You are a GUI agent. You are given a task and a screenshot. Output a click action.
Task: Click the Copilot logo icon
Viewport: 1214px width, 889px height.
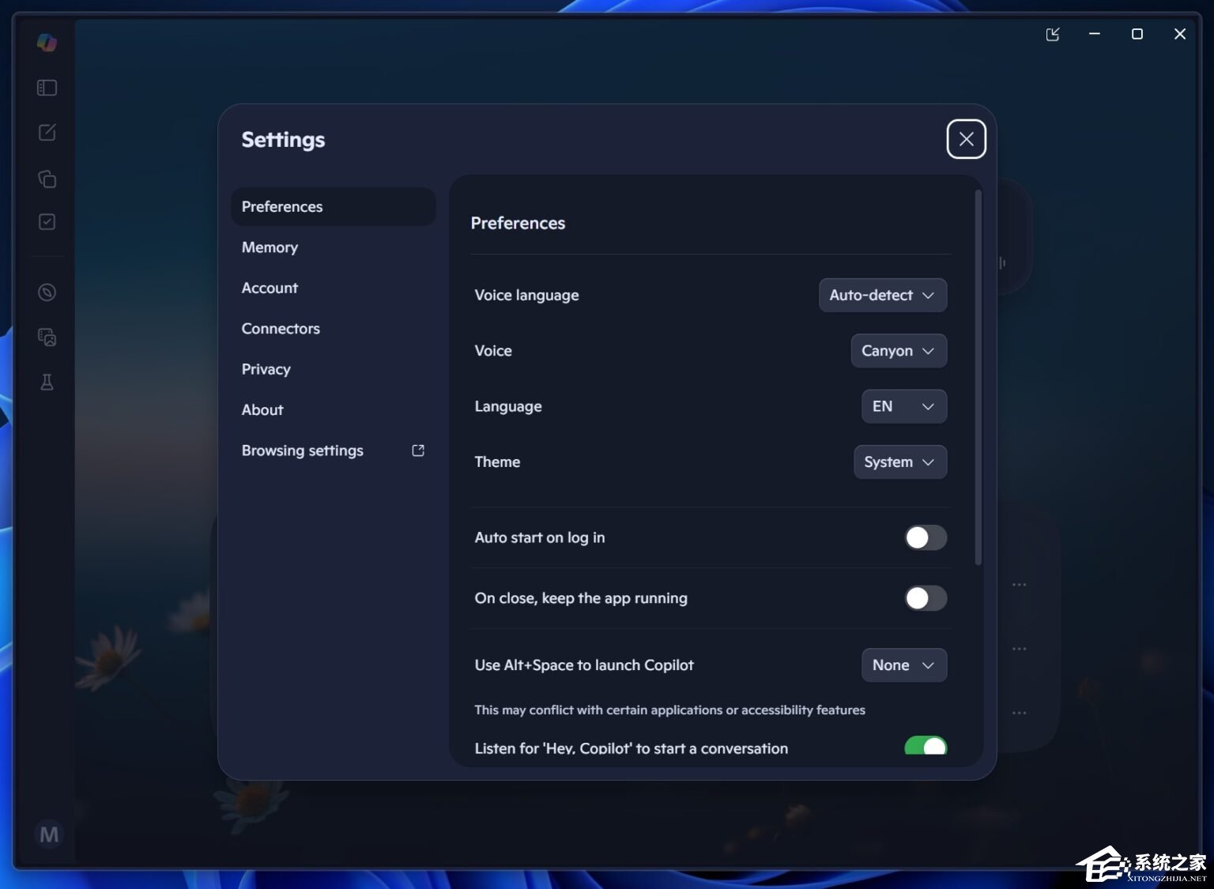pos(47,42)
